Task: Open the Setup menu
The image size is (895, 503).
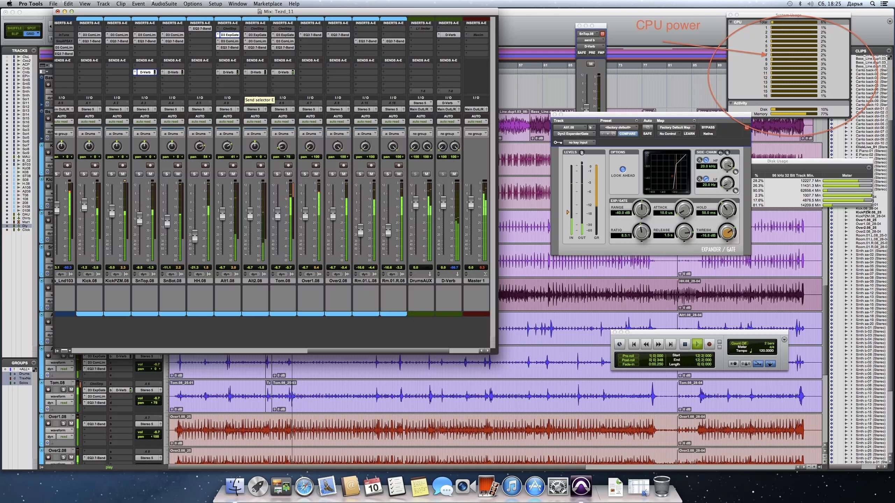Action: (x=215, y=4)
